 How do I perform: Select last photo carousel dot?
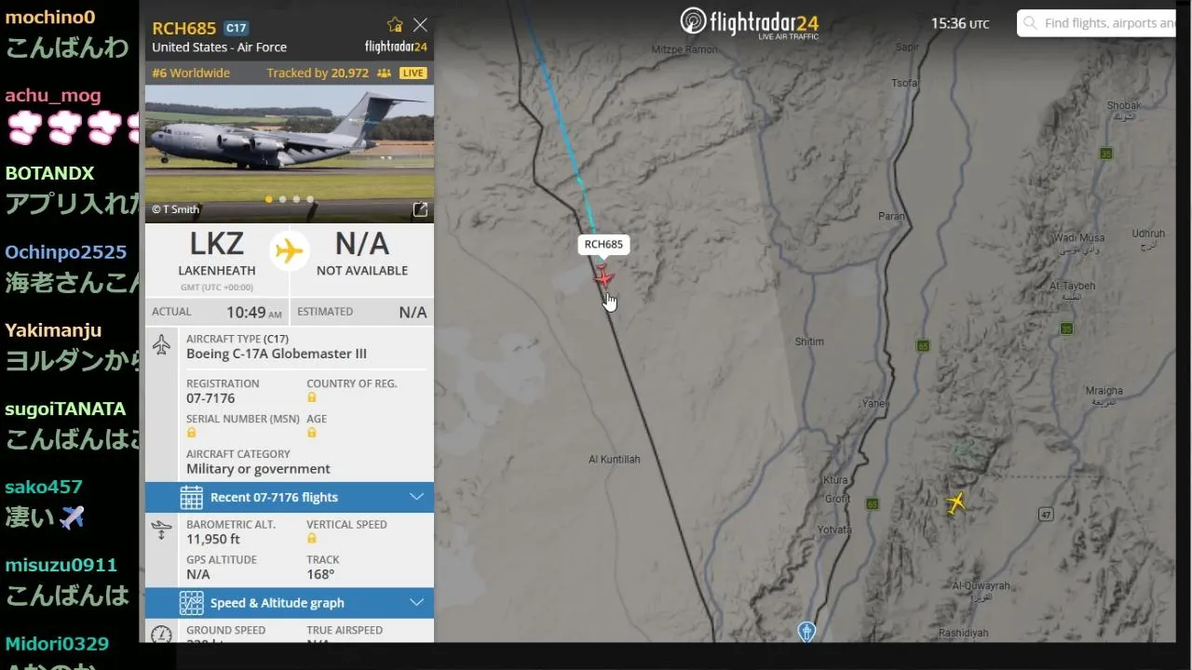pyautogui.click(x=310, y=199)
